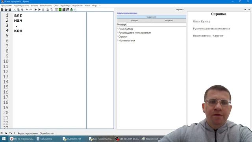Switch to the Примеры tab
Image resolution: width=252 pixels, height=142 pixels.
[x=134, y=21]
